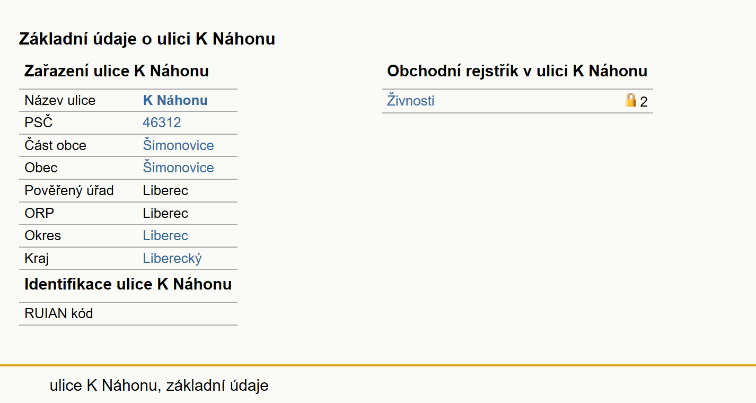Click the Kraj row label

tap(37, 258)
